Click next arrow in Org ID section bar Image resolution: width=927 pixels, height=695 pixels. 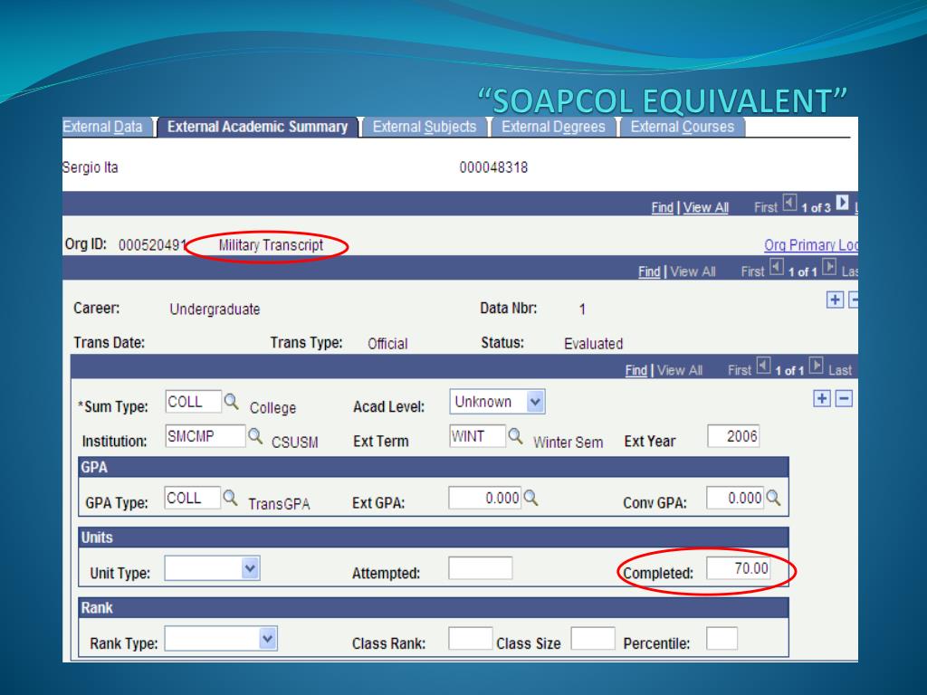829,268
